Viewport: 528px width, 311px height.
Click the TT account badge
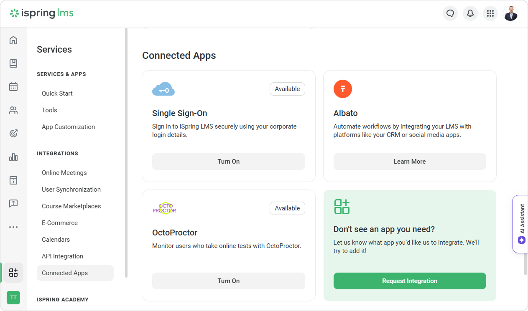pyautogui.click(x=13, y=298)
